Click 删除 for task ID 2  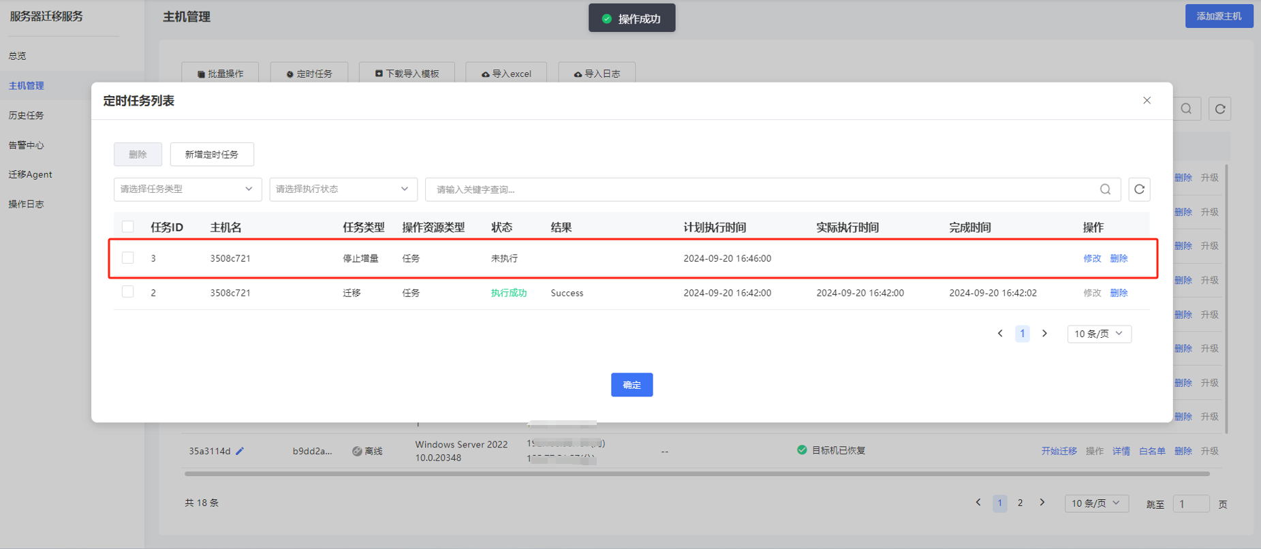pyautogui.click(x=1119, y=293)
